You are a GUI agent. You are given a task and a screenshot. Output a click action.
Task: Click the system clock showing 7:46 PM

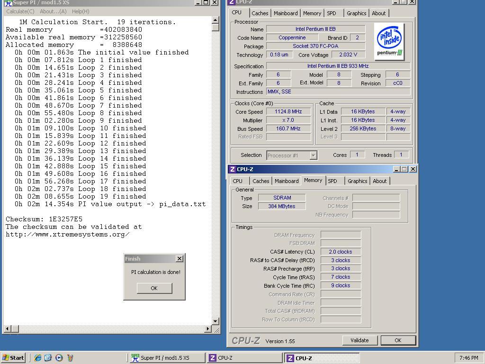click(x=468, y=358)
